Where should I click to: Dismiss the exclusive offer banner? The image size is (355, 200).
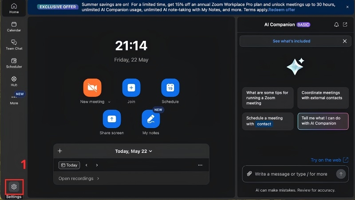click(x=347, y=7)
